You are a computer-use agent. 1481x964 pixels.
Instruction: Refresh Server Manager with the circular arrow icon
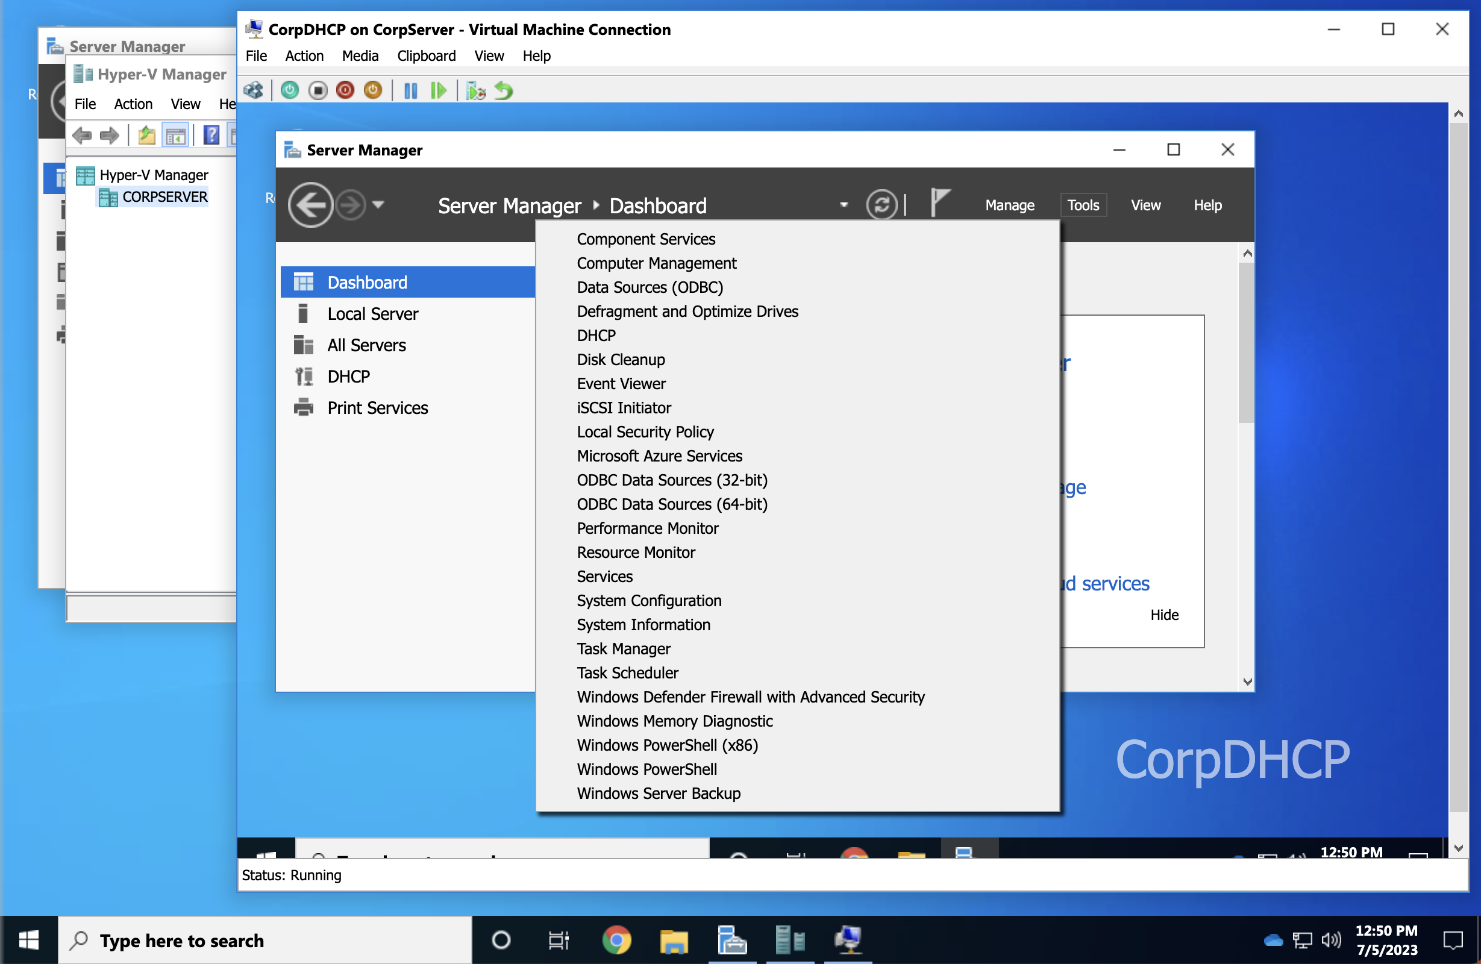click(x=881, y=205)
